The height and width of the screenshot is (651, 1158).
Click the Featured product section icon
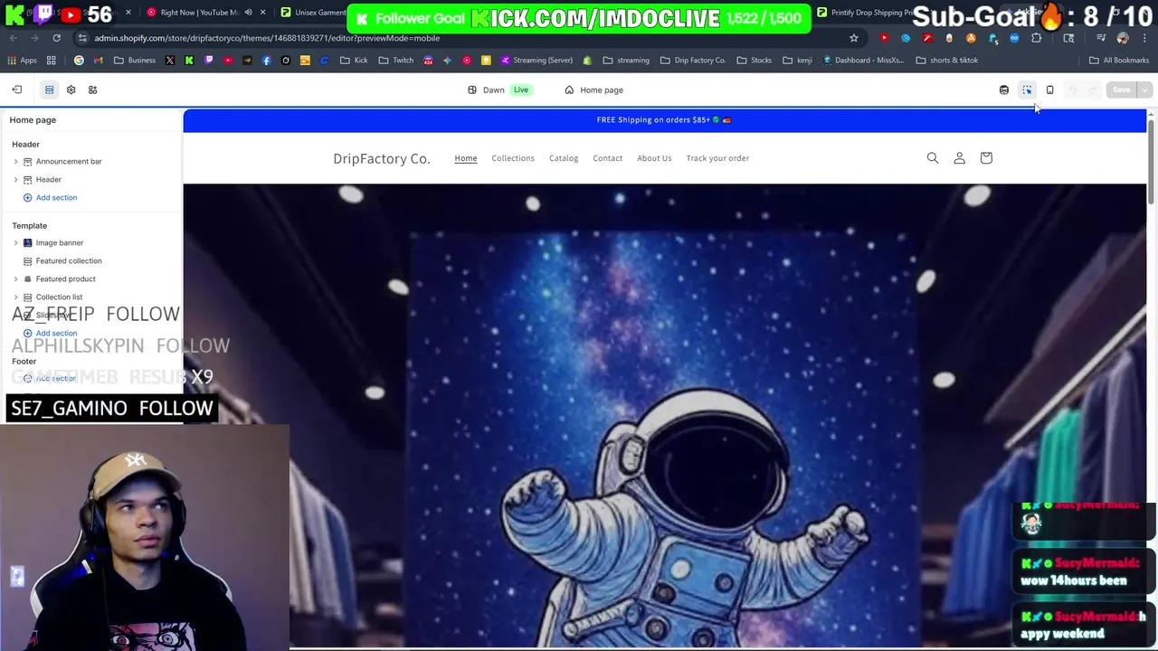[27, 278]
